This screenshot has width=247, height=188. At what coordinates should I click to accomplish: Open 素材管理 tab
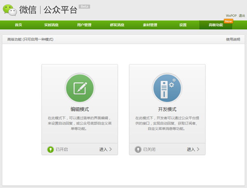click(150, 25)
